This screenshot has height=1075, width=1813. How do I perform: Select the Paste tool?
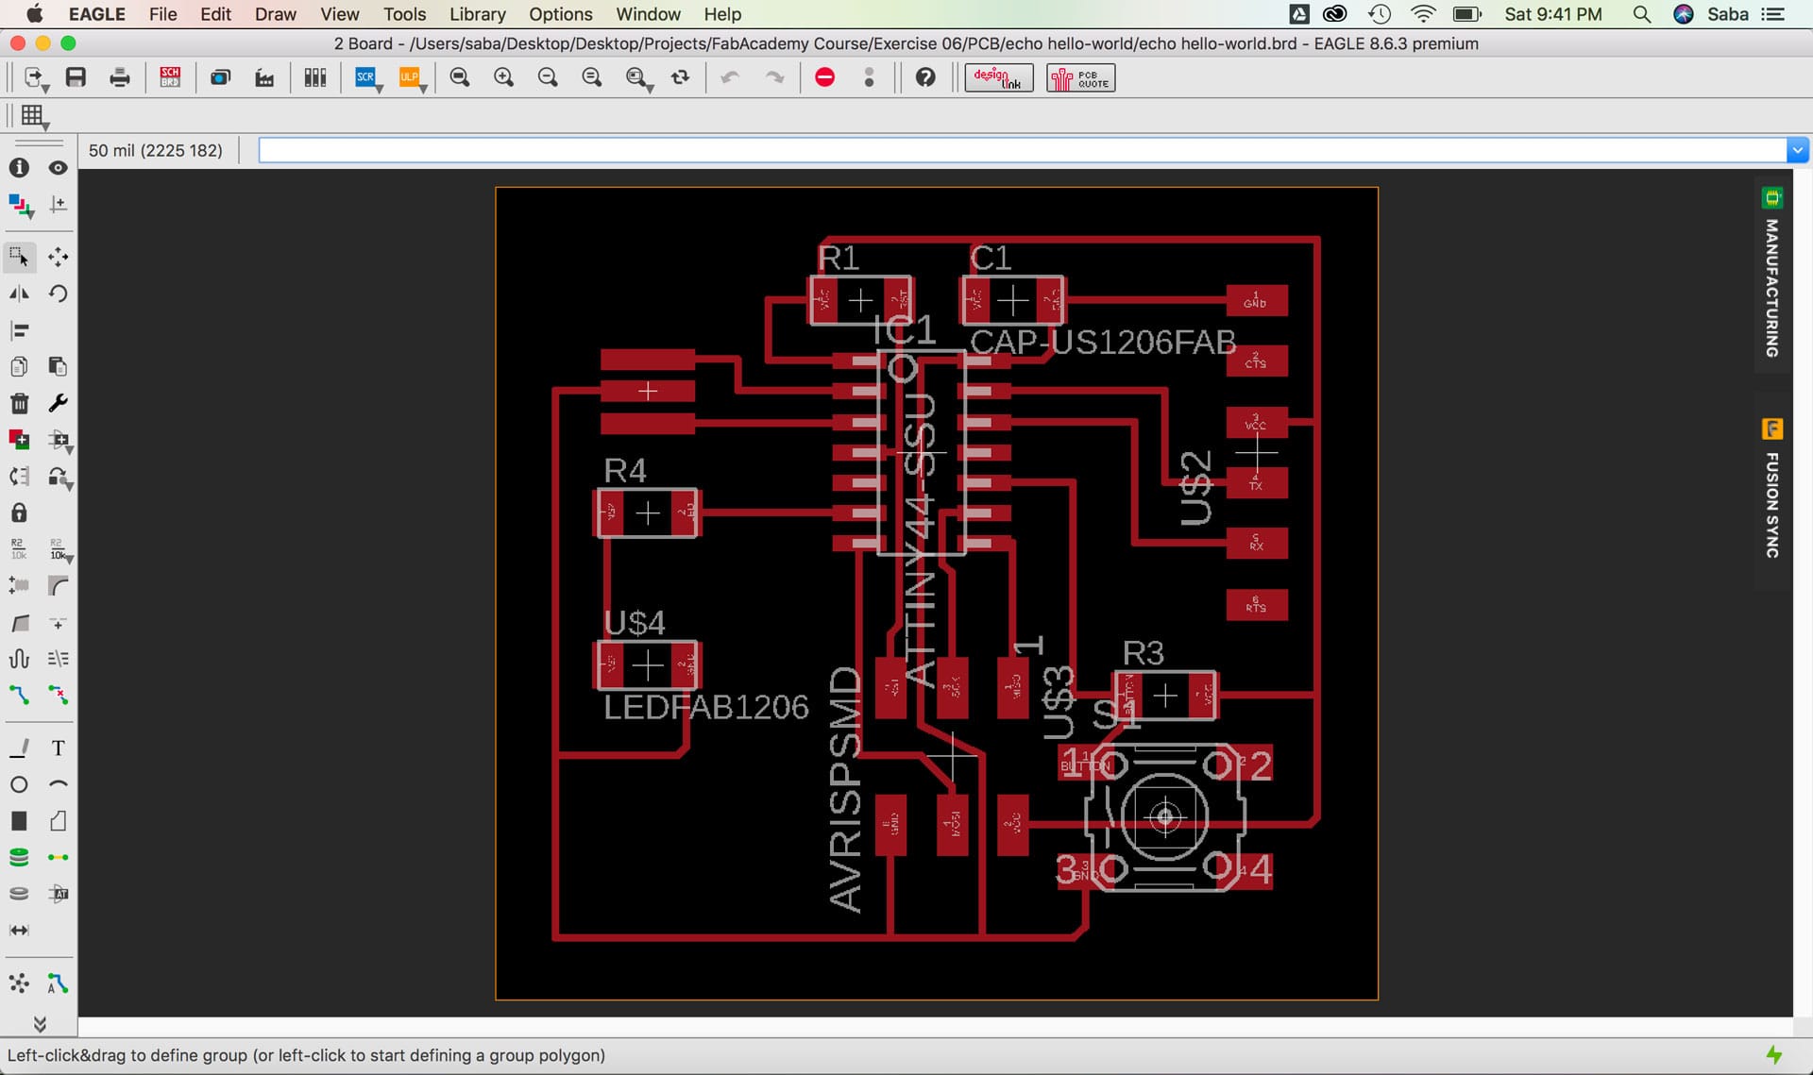click(x=58, y=366)
